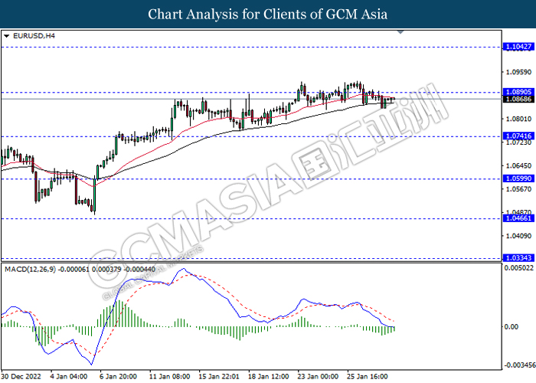Click the 4 Jan 04:00 time label
Viewport: 536px width, 383px height.
[x=69, y=377]
